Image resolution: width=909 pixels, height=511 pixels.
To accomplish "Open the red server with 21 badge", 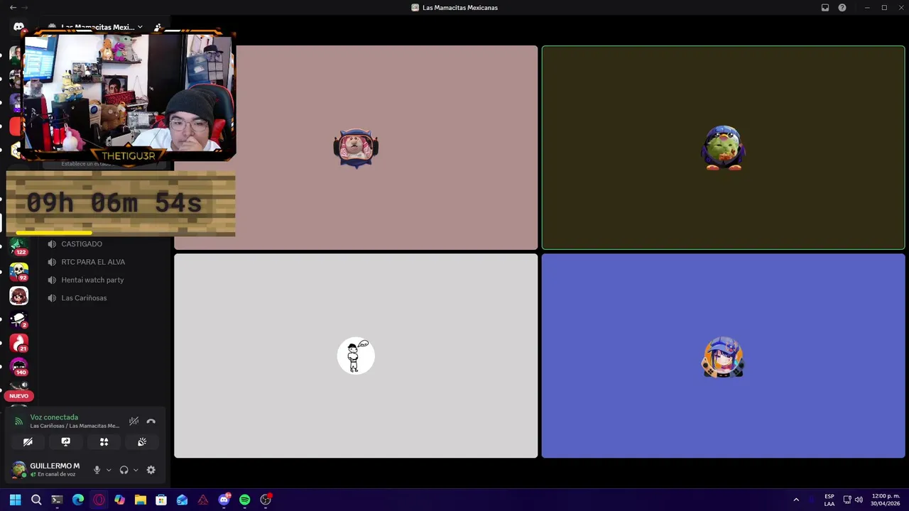I will [x=18, y=344].
